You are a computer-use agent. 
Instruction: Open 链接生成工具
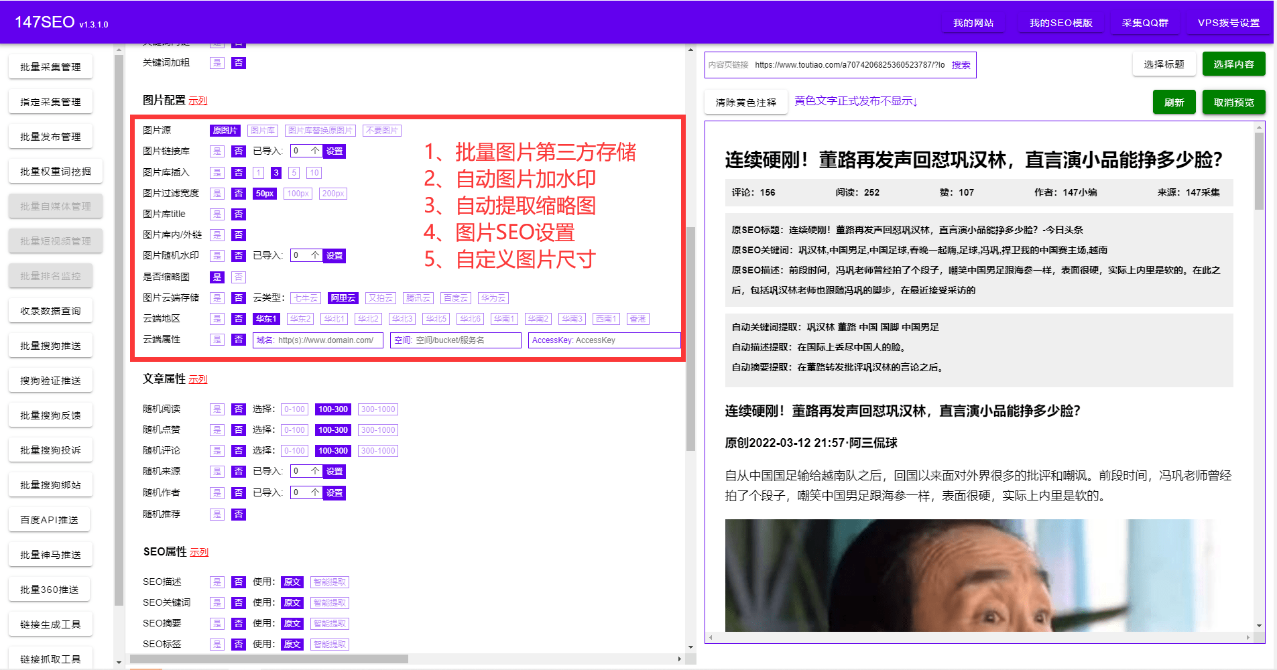50,624
